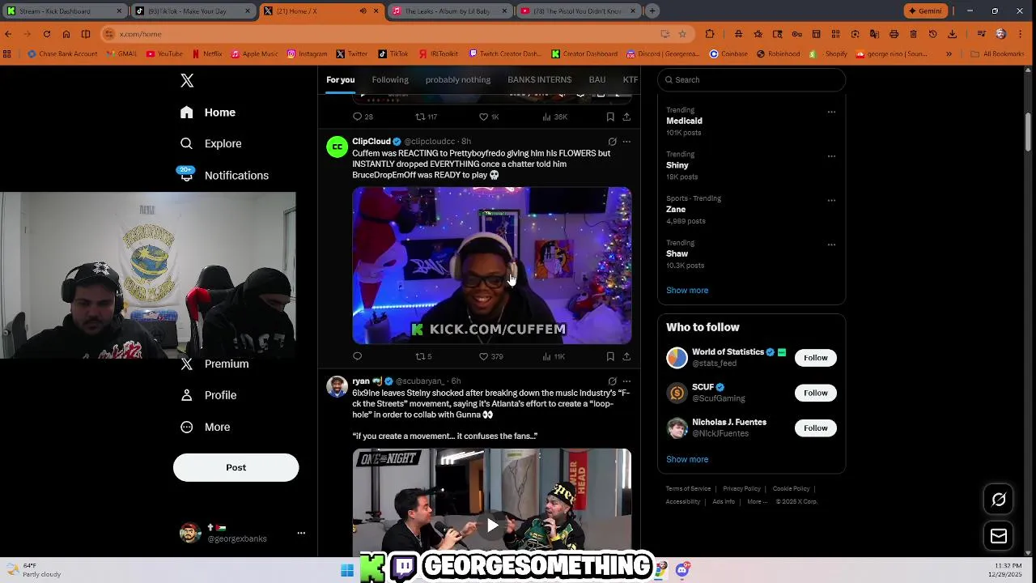1036x583 pixels.
Task: Open the Explore page
Action: [212, 143]
